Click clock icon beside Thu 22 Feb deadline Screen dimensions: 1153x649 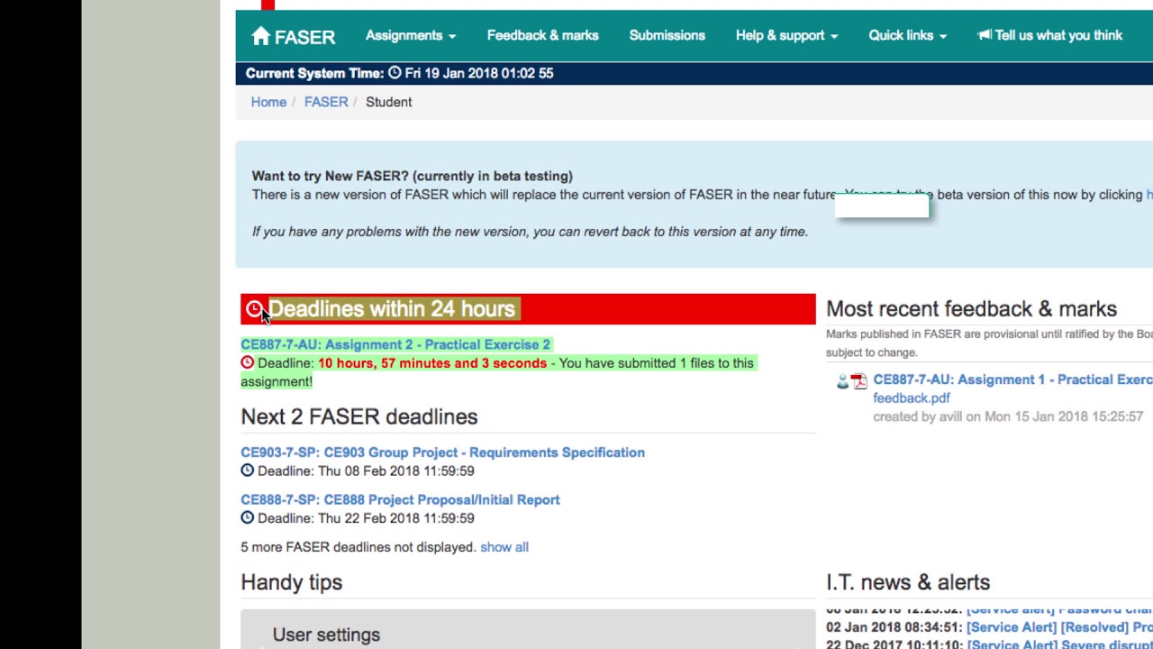(x=248, y=517)
